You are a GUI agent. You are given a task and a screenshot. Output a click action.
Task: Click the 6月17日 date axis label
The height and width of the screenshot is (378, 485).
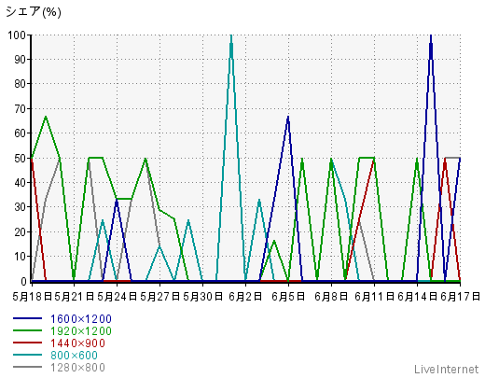[x=460, y=297]
